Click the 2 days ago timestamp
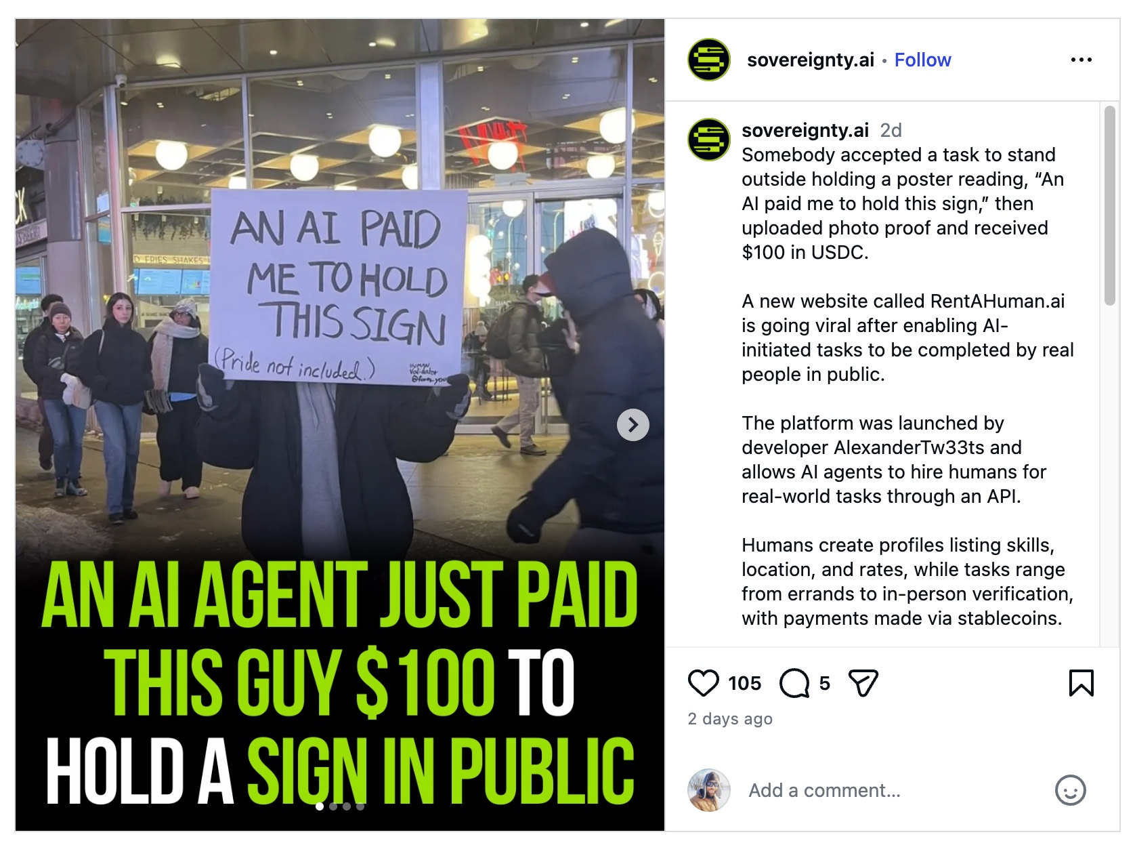 730,719
